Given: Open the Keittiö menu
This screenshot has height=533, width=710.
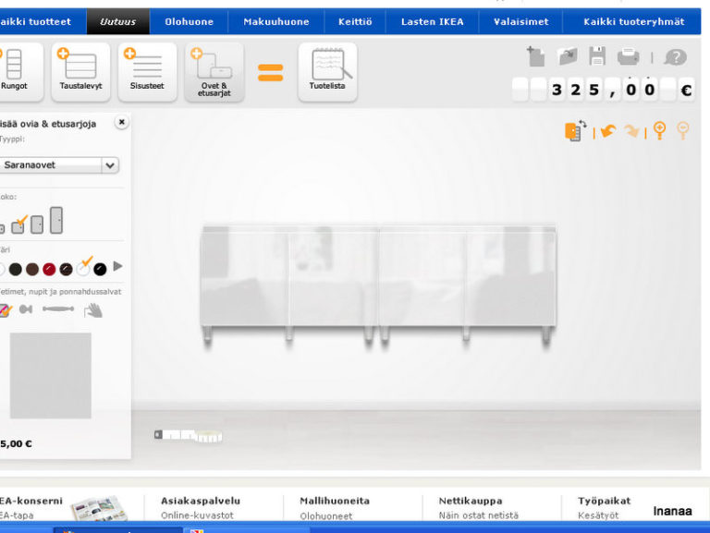Looking at the screenshot, I should tap(355, 21).
